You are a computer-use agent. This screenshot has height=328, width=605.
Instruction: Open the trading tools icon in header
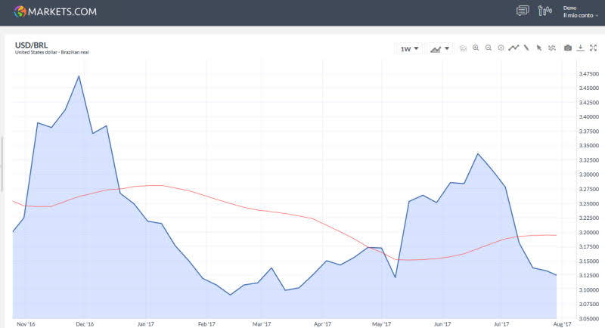tap(544, 11)
